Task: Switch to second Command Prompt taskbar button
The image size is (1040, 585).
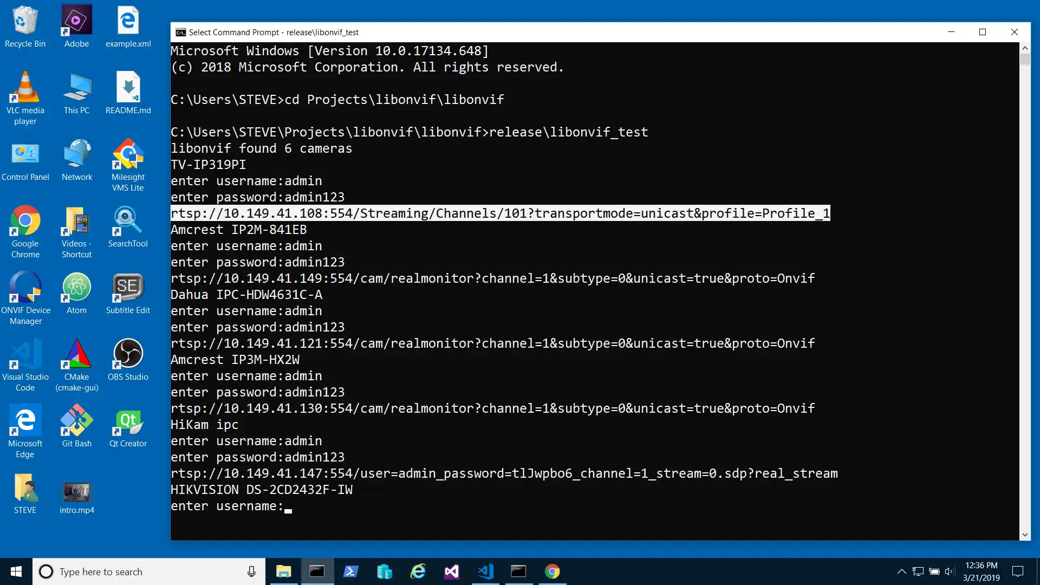Action: pyautogui.click(x=518, y=571)
